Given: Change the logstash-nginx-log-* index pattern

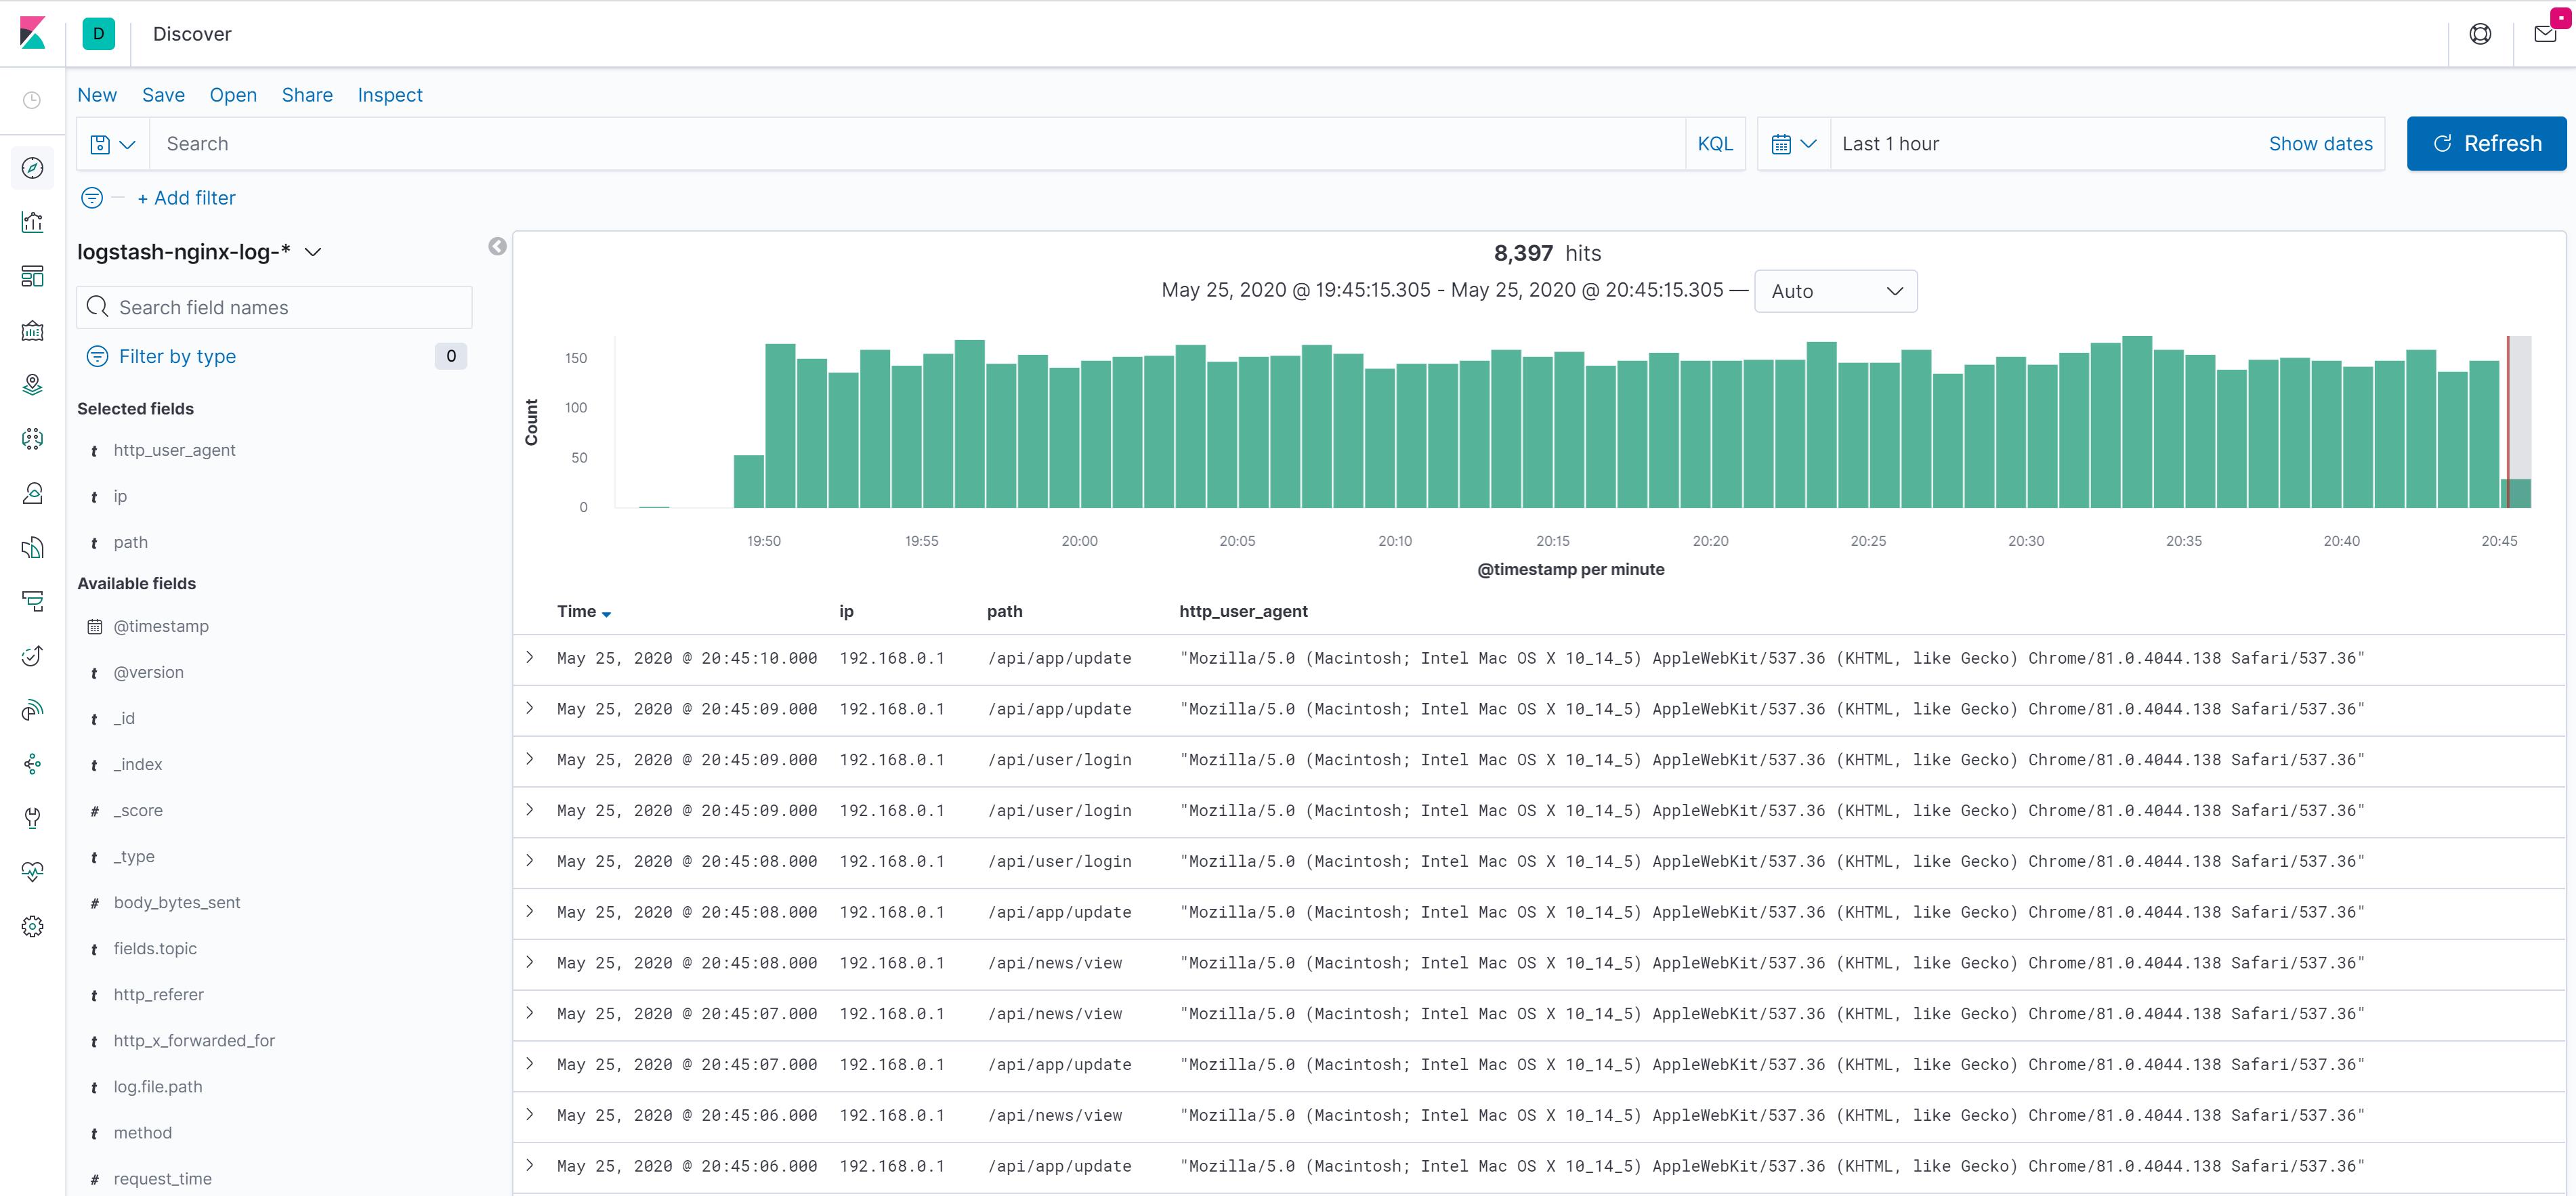Looking at the screenshot, I should pyautogui.click(x=199, y=252).
